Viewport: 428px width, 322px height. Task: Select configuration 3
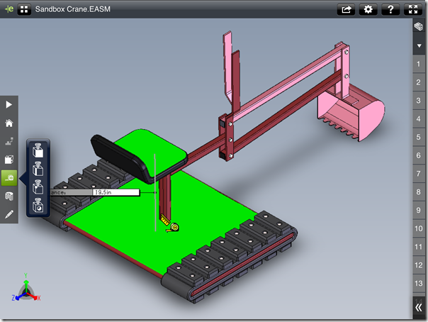[x=419, y=101]
